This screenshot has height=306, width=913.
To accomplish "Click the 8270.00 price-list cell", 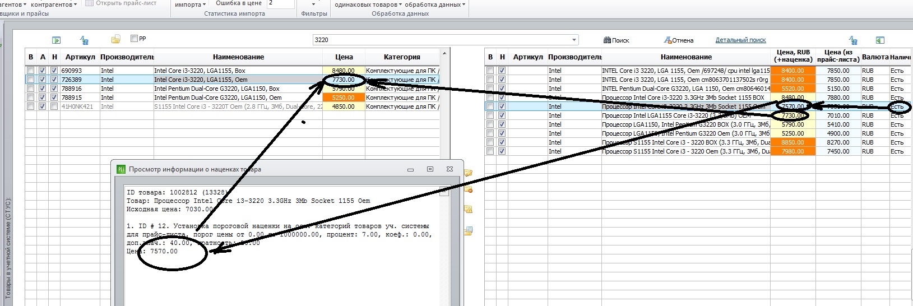I will (838, 142).
